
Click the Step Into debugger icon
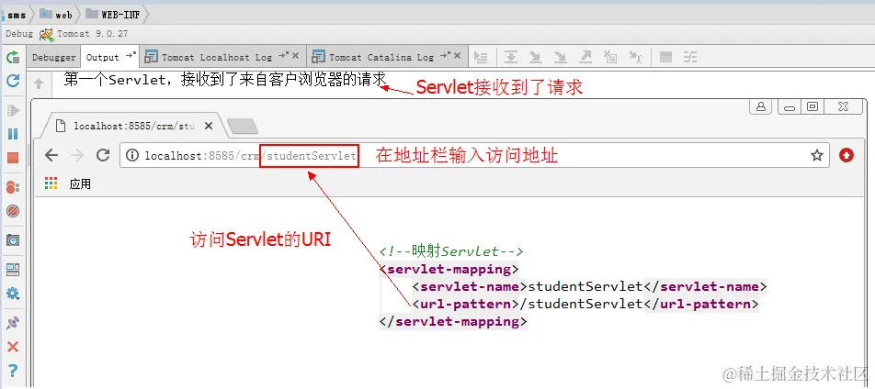point(536,57)
